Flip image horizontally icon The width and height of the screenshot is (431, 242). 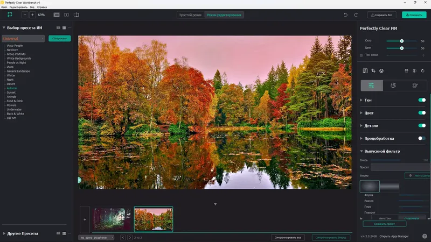pyautogui.click(x=414, y=71)
